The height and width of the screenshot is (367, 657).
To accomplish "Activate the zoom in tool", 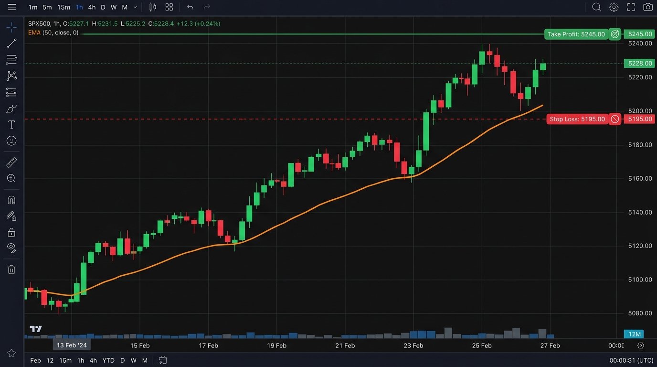I will click(x=11, y=179).
